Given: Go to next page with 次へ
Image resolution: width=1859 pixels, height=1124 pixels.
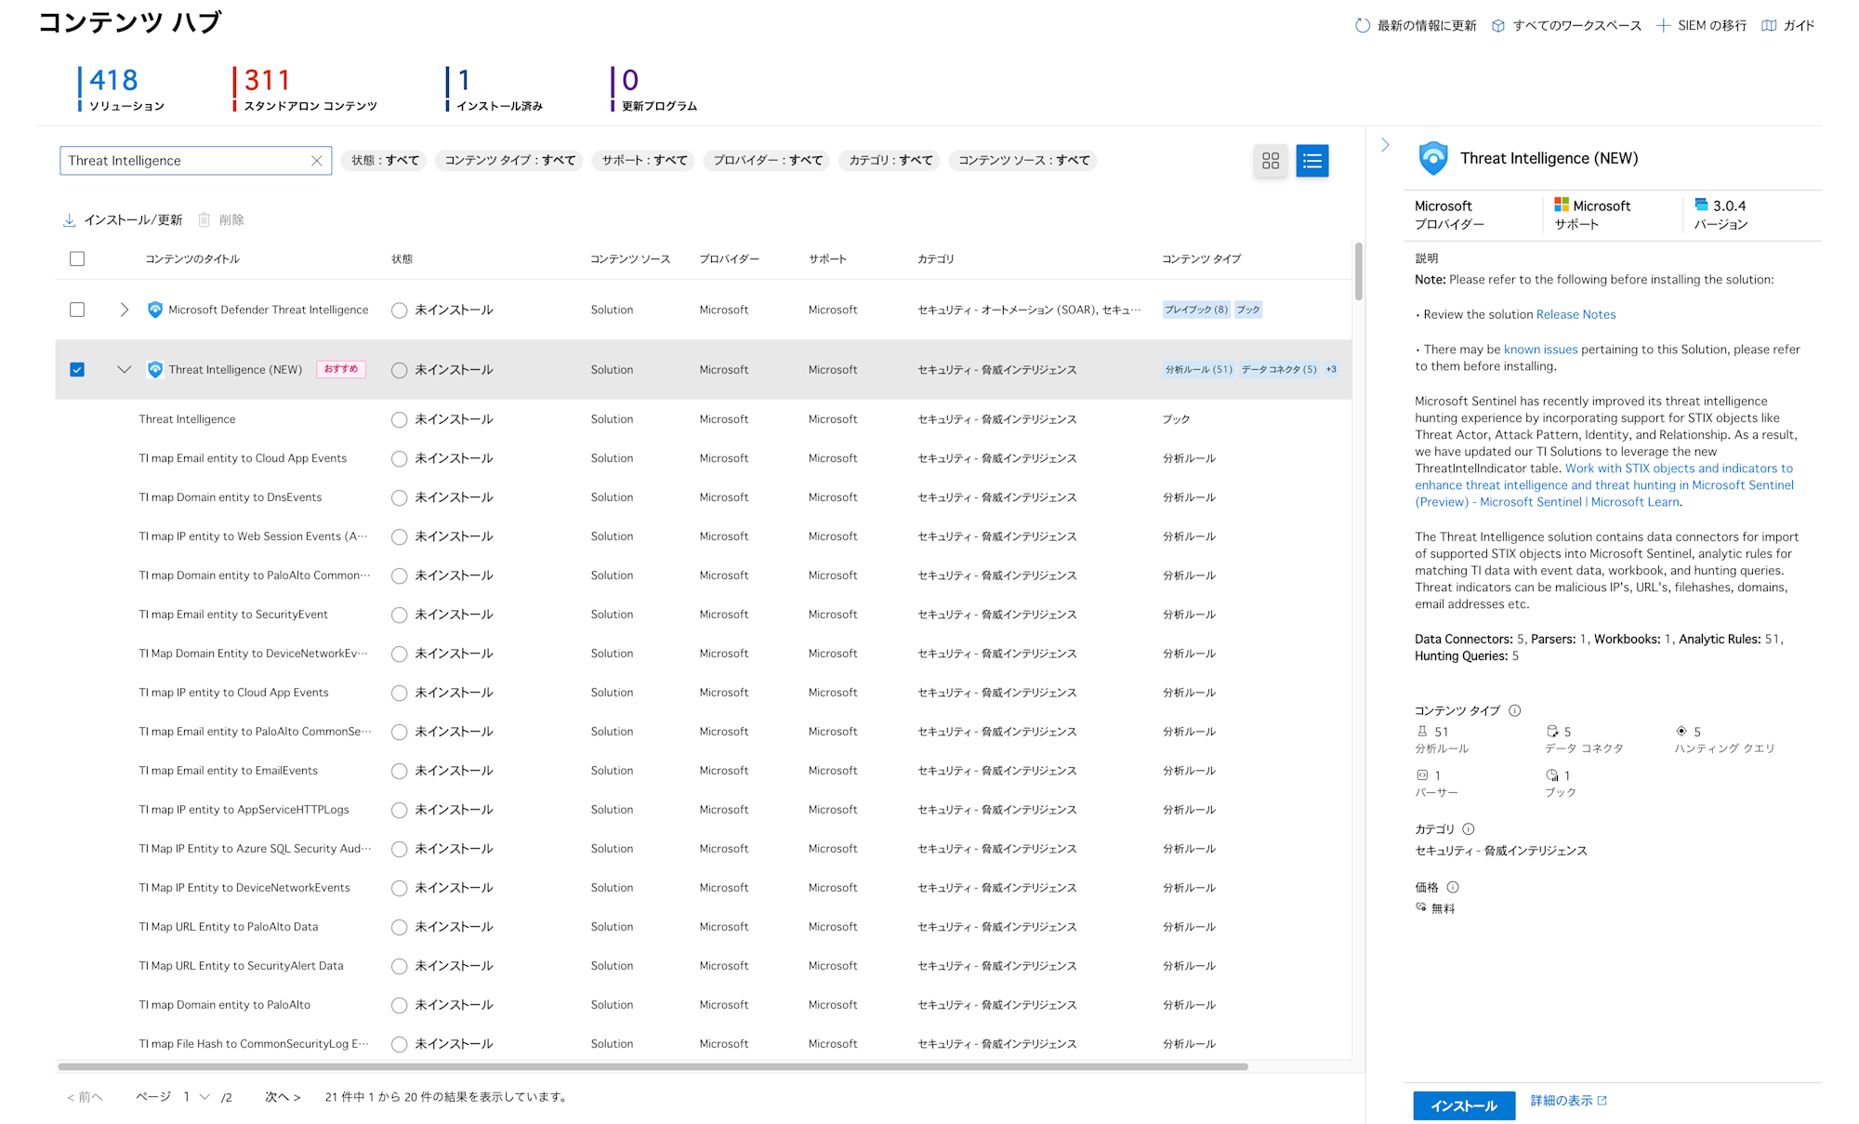Looking at the screenshot, I should (283, 1097).
